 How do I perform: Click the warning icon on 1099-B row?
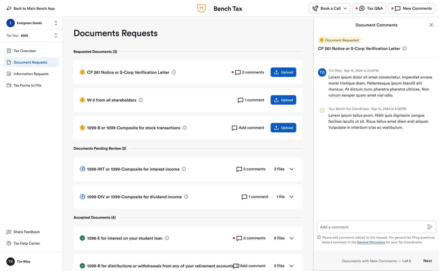click(82, 128)
